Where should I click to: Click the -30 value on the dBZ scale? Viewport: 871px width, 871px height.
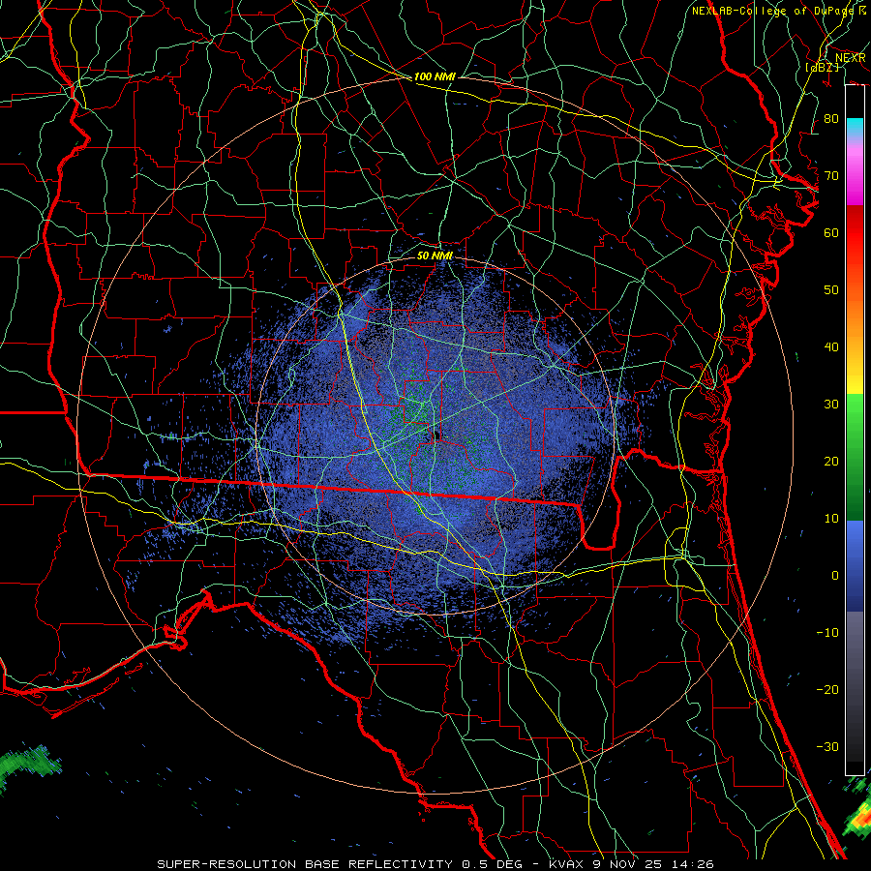pyautogui.click(x=827, y=746)
